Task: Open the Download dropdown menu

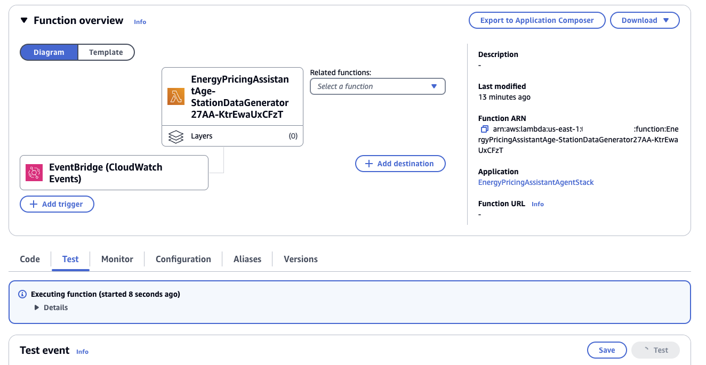Action: 645,20
